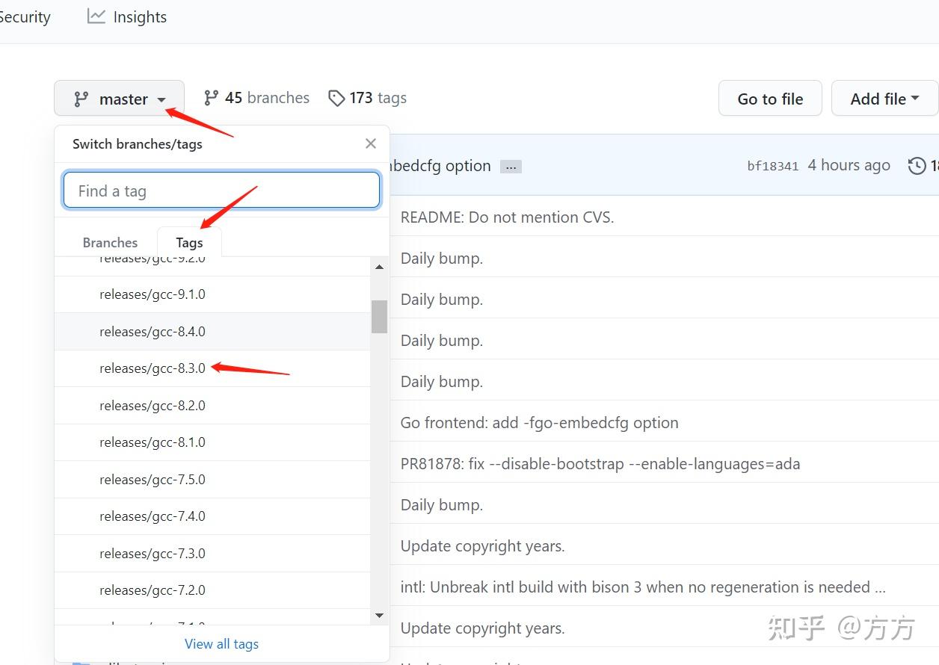Image resolution: width=939 pixels, height=665 pixels.
Task: Click the Insights graph icon
Action: point(96,16)
